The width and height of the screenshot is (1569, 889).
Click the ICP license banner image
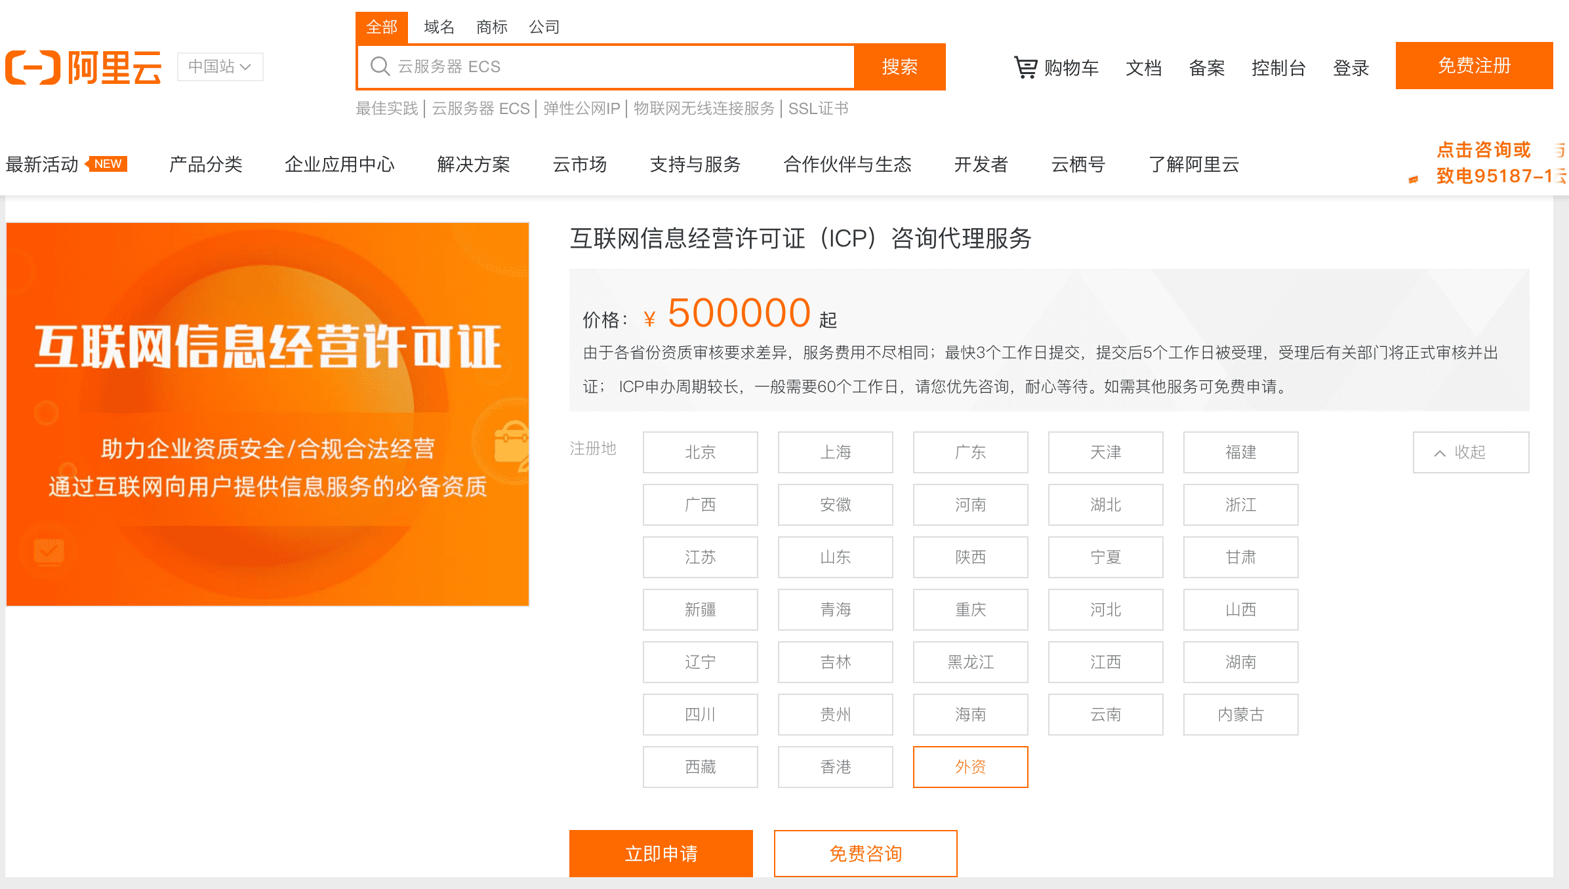[268, 414]
